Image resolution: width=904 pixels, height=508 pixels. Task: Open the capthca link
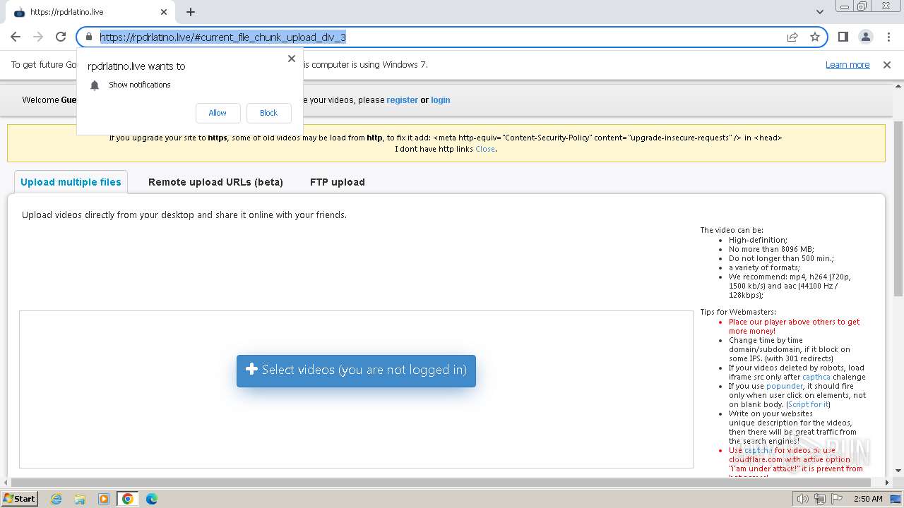tap(816, 377)
